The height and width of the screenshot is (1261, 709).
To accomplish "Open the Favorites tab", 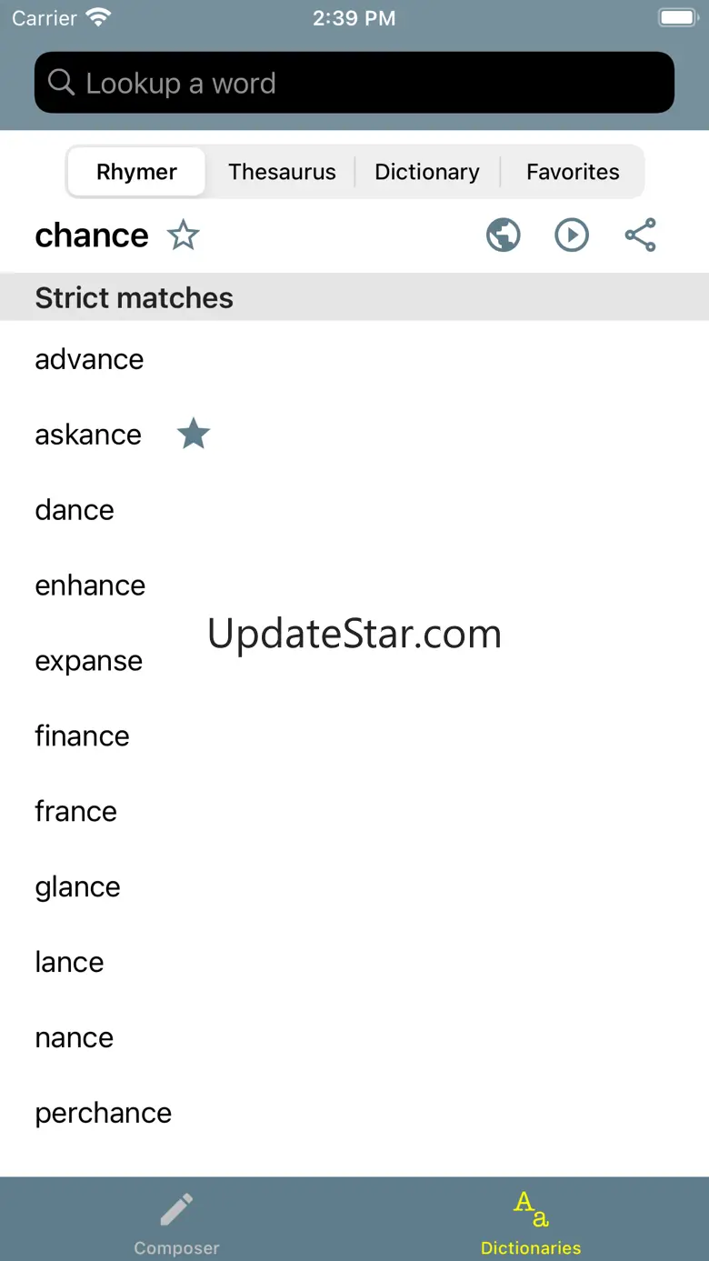I will click(573, 172).
